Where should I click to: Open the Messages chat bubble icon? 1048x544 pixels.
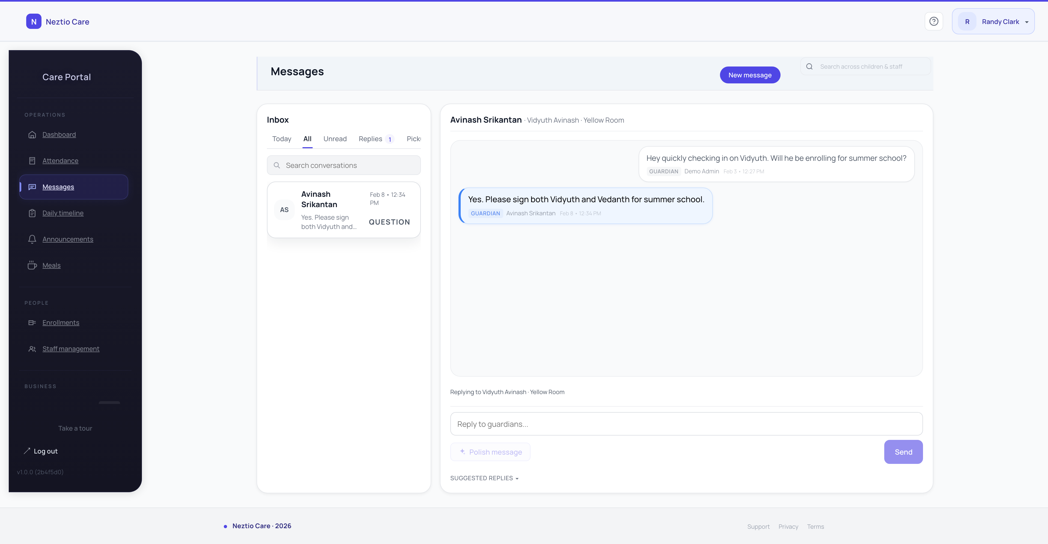pyautogui.click(x=32, y=186)
